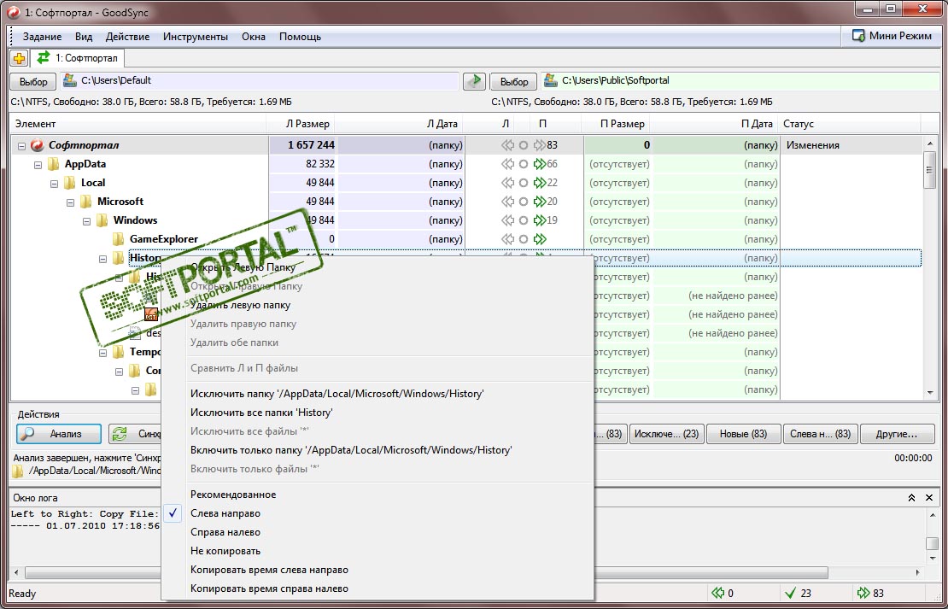The image size is (948, 609).
Task: Click the right Выбор browse button
Action: [x=514, y=82]
